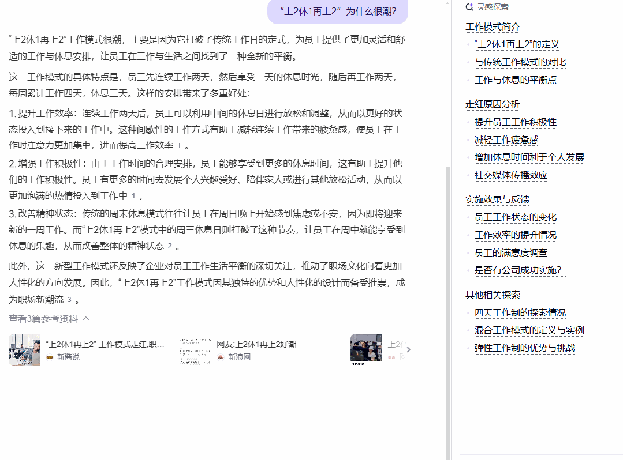Open the 新酱说 article thumbnail image
This screenshot has height=460, width=623.
(x=25, y=350)
